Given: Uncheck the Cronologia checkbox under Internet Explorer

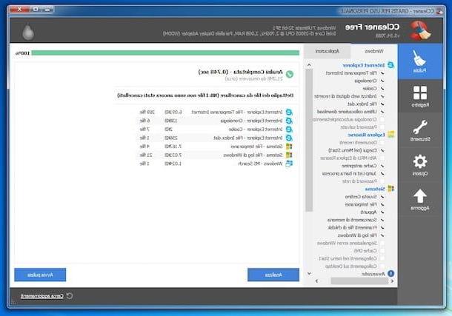Looking at the screenshot, I should click(382, 81).
